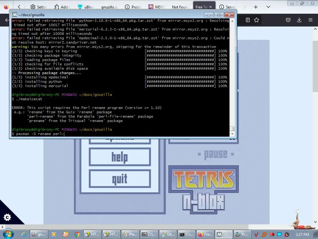Click terminal scrollbar down arrow
The height and width of the screenshot is (239, 318).
click(x=232, y=134)
